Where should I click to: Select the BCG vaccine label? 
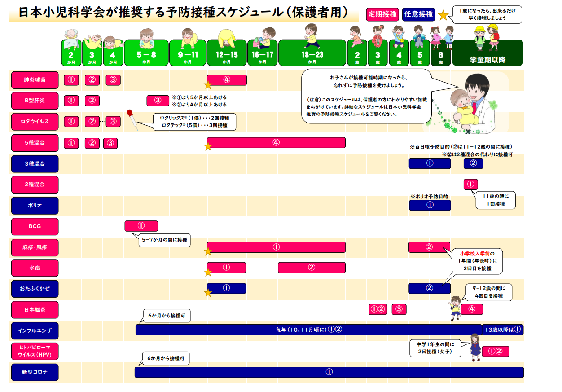coord(35,226)
